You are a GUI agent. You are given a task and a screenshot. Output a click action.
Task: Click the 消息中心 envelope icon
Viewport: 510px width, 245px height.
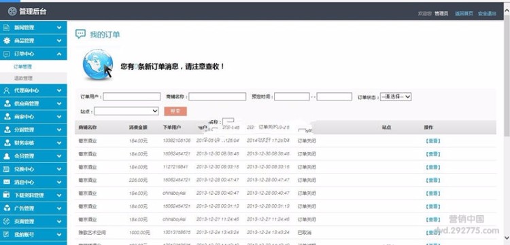pos(7,182)
